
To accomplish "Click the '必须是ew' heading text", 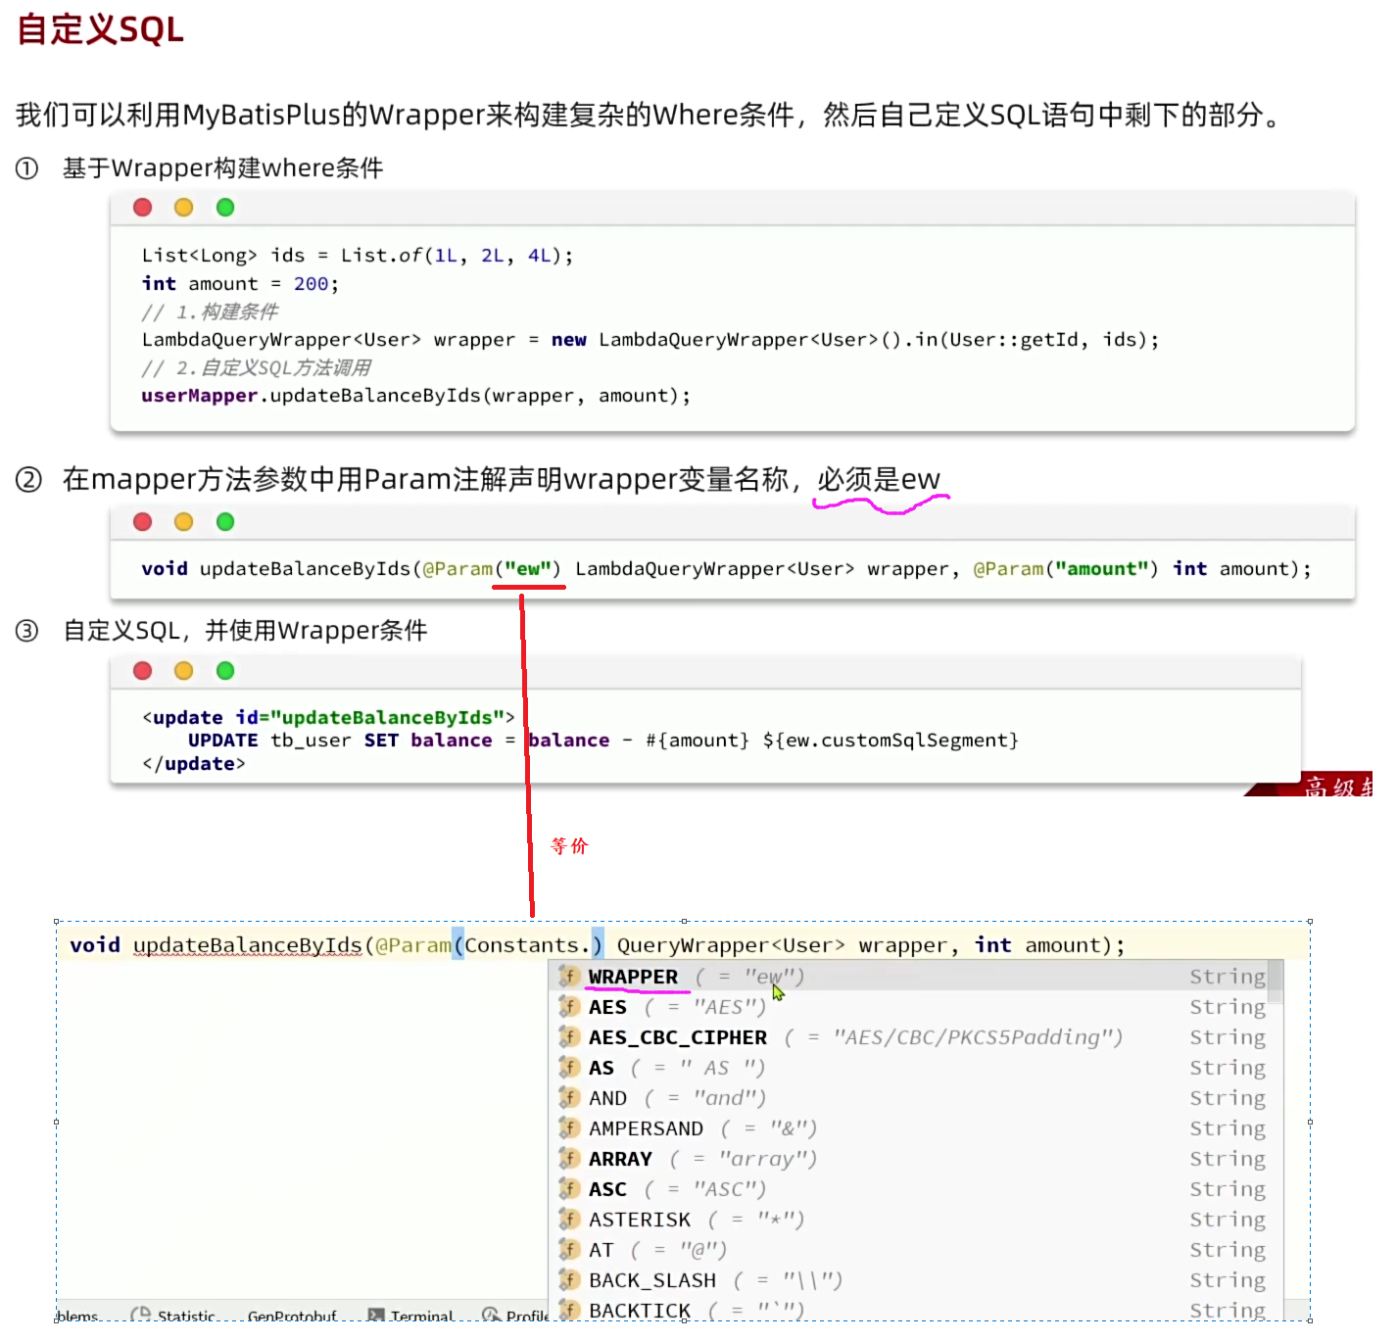I will pyautogui.click(x=879, y=479).
